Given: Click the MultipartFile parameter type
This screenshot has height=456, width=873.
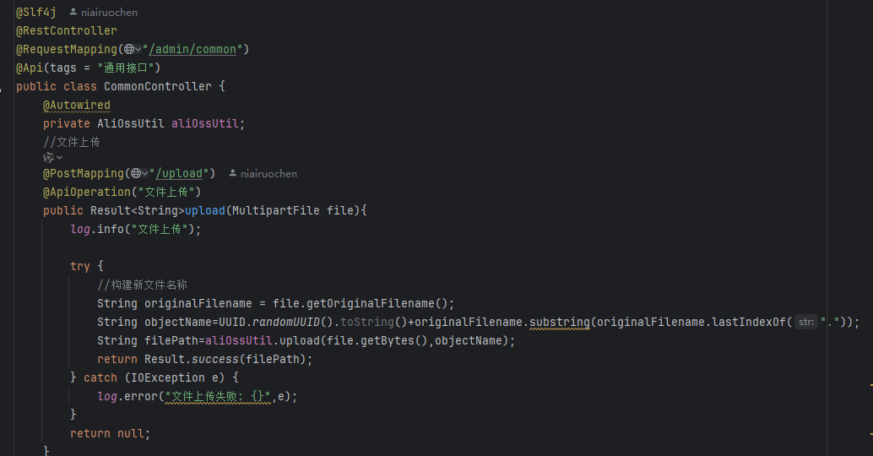Looking at the screenshot, I should [275, 210].
